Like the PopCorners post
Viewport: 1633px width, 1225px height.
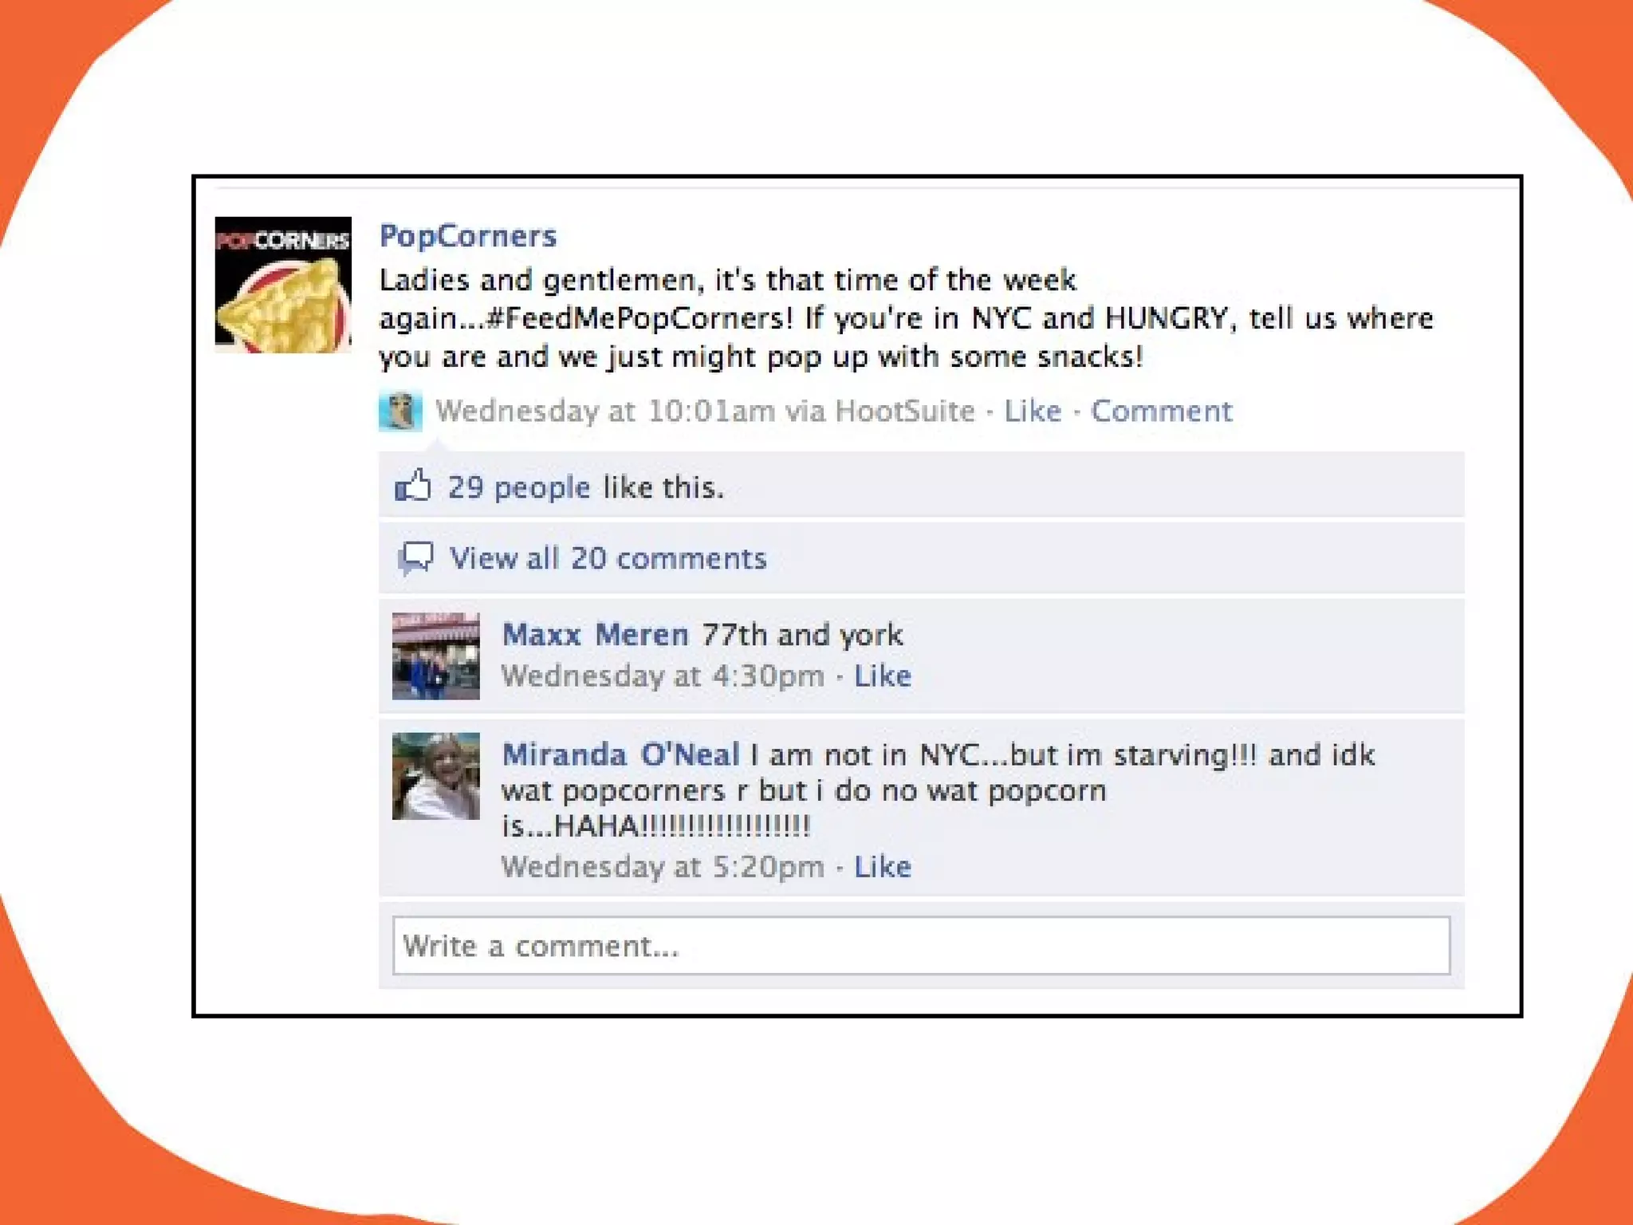[x=1033, y=411]
